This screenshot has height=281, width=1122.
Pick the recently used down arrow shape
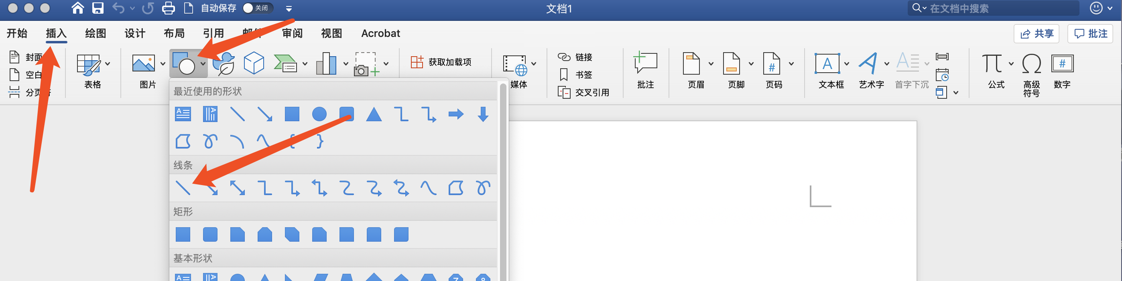pos(483,114)
